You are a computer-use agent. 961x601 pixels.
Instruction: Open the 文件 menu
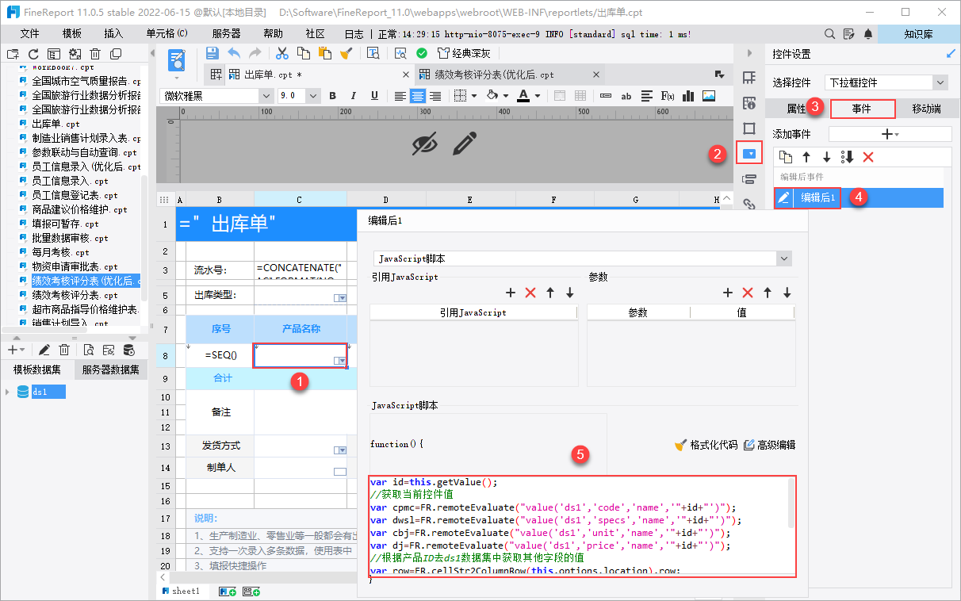pyautogui.click(x=29, y=34)
